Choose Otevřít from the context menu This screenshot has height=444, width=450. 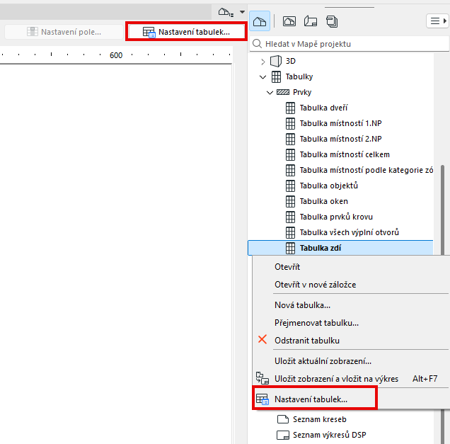click(287, 267)
